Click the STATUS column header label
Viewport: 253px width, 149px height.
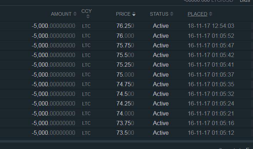click(159, 14)
